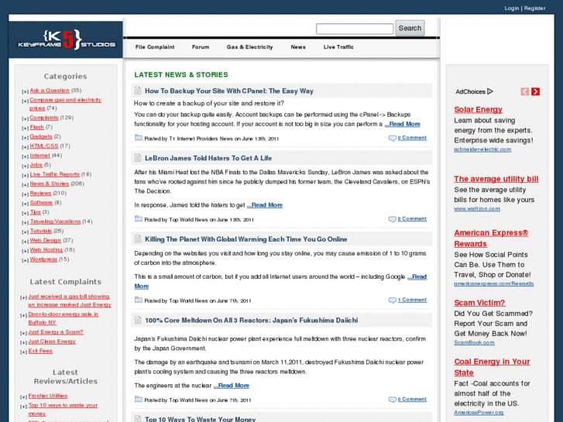Open the Live Traffic menu item
The height and width of the screenshot is (422, 563).
point(338,47)
